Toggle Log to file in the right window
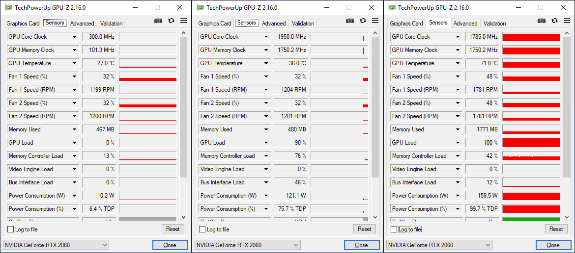The image size is (575, 253). coord(394,229)
